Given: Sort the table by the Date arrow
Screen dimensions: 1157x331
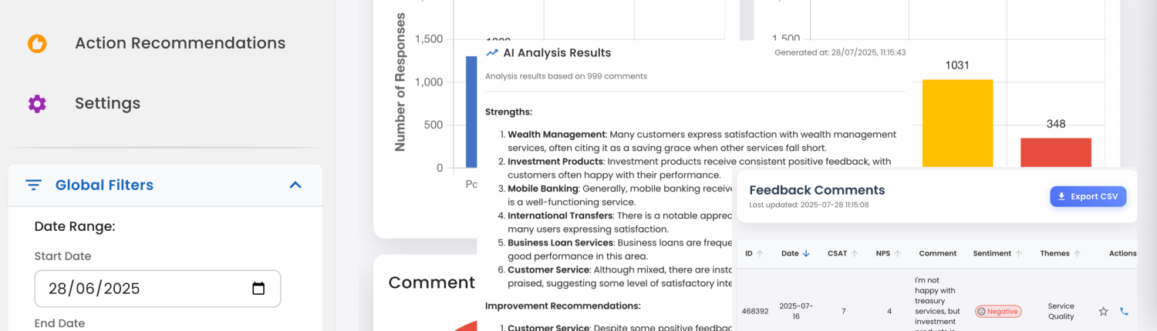Looking at the screenshot, I should click(x=807, y=253).
